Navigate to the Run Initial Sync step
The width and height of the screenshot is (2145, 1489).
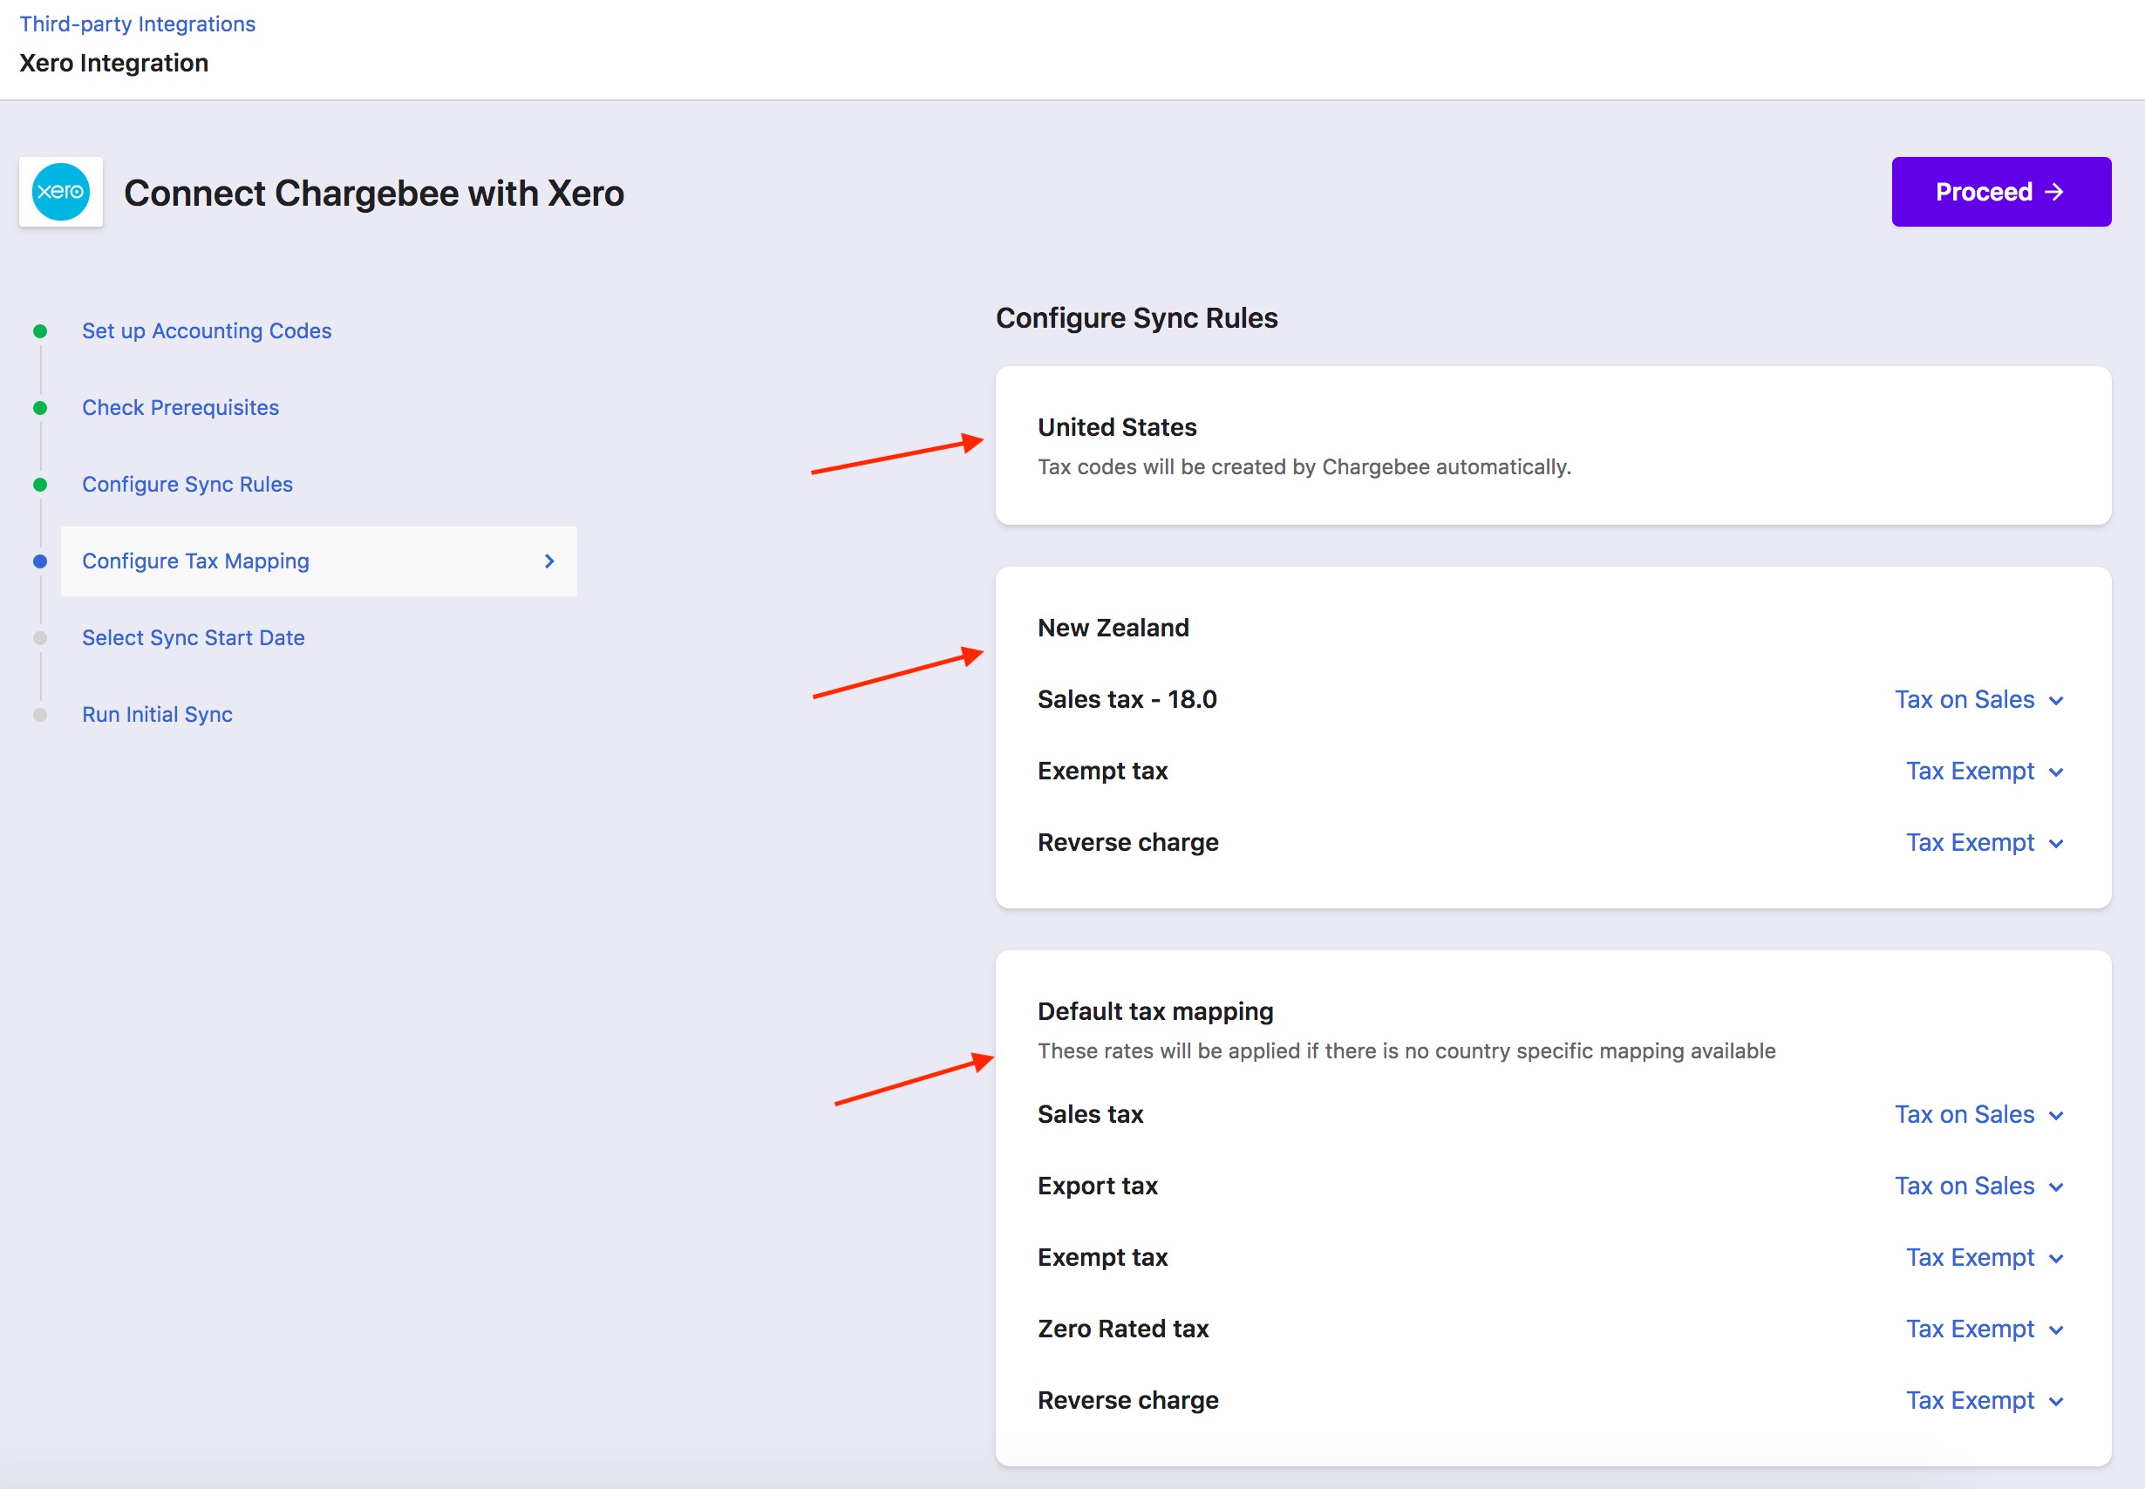tap(157, 714)
